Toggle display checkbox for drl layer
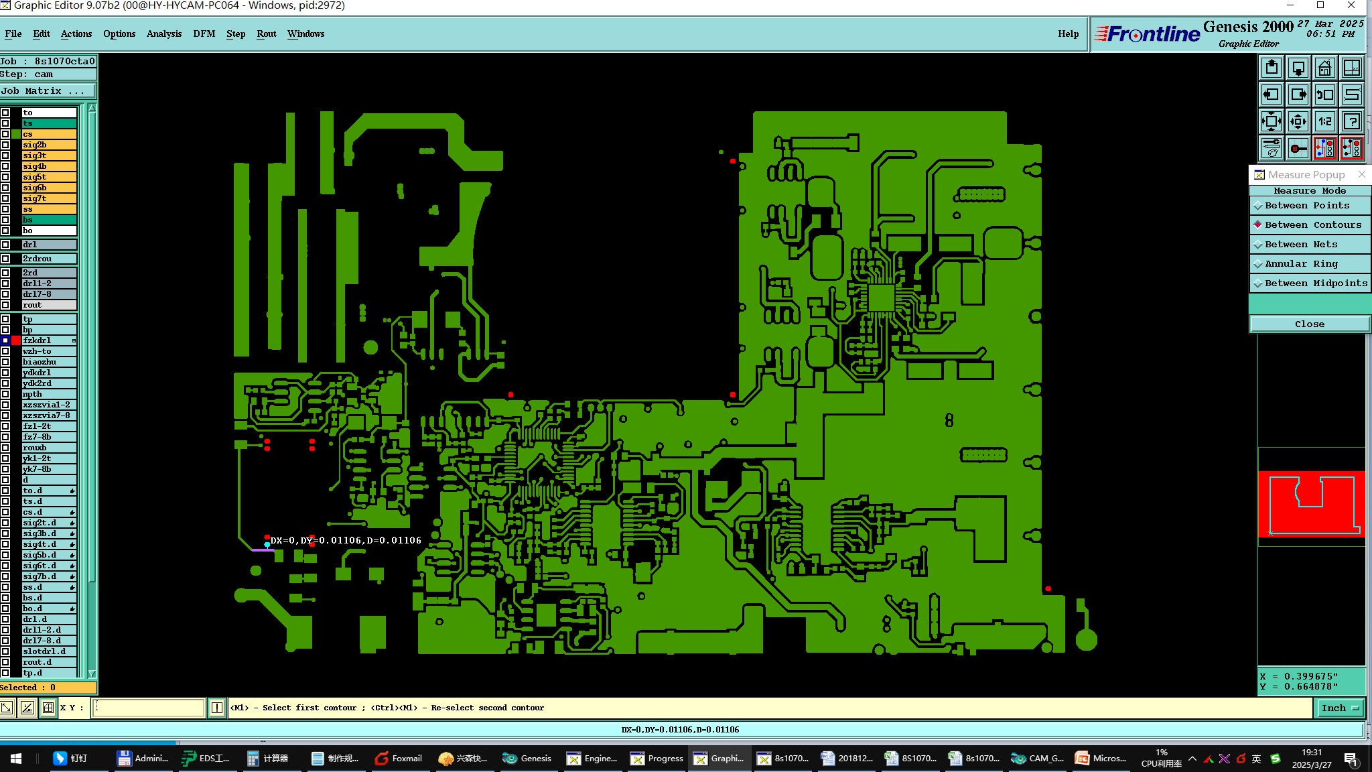The width and height of the screenshot is (1372, 772). pos(5,245)
